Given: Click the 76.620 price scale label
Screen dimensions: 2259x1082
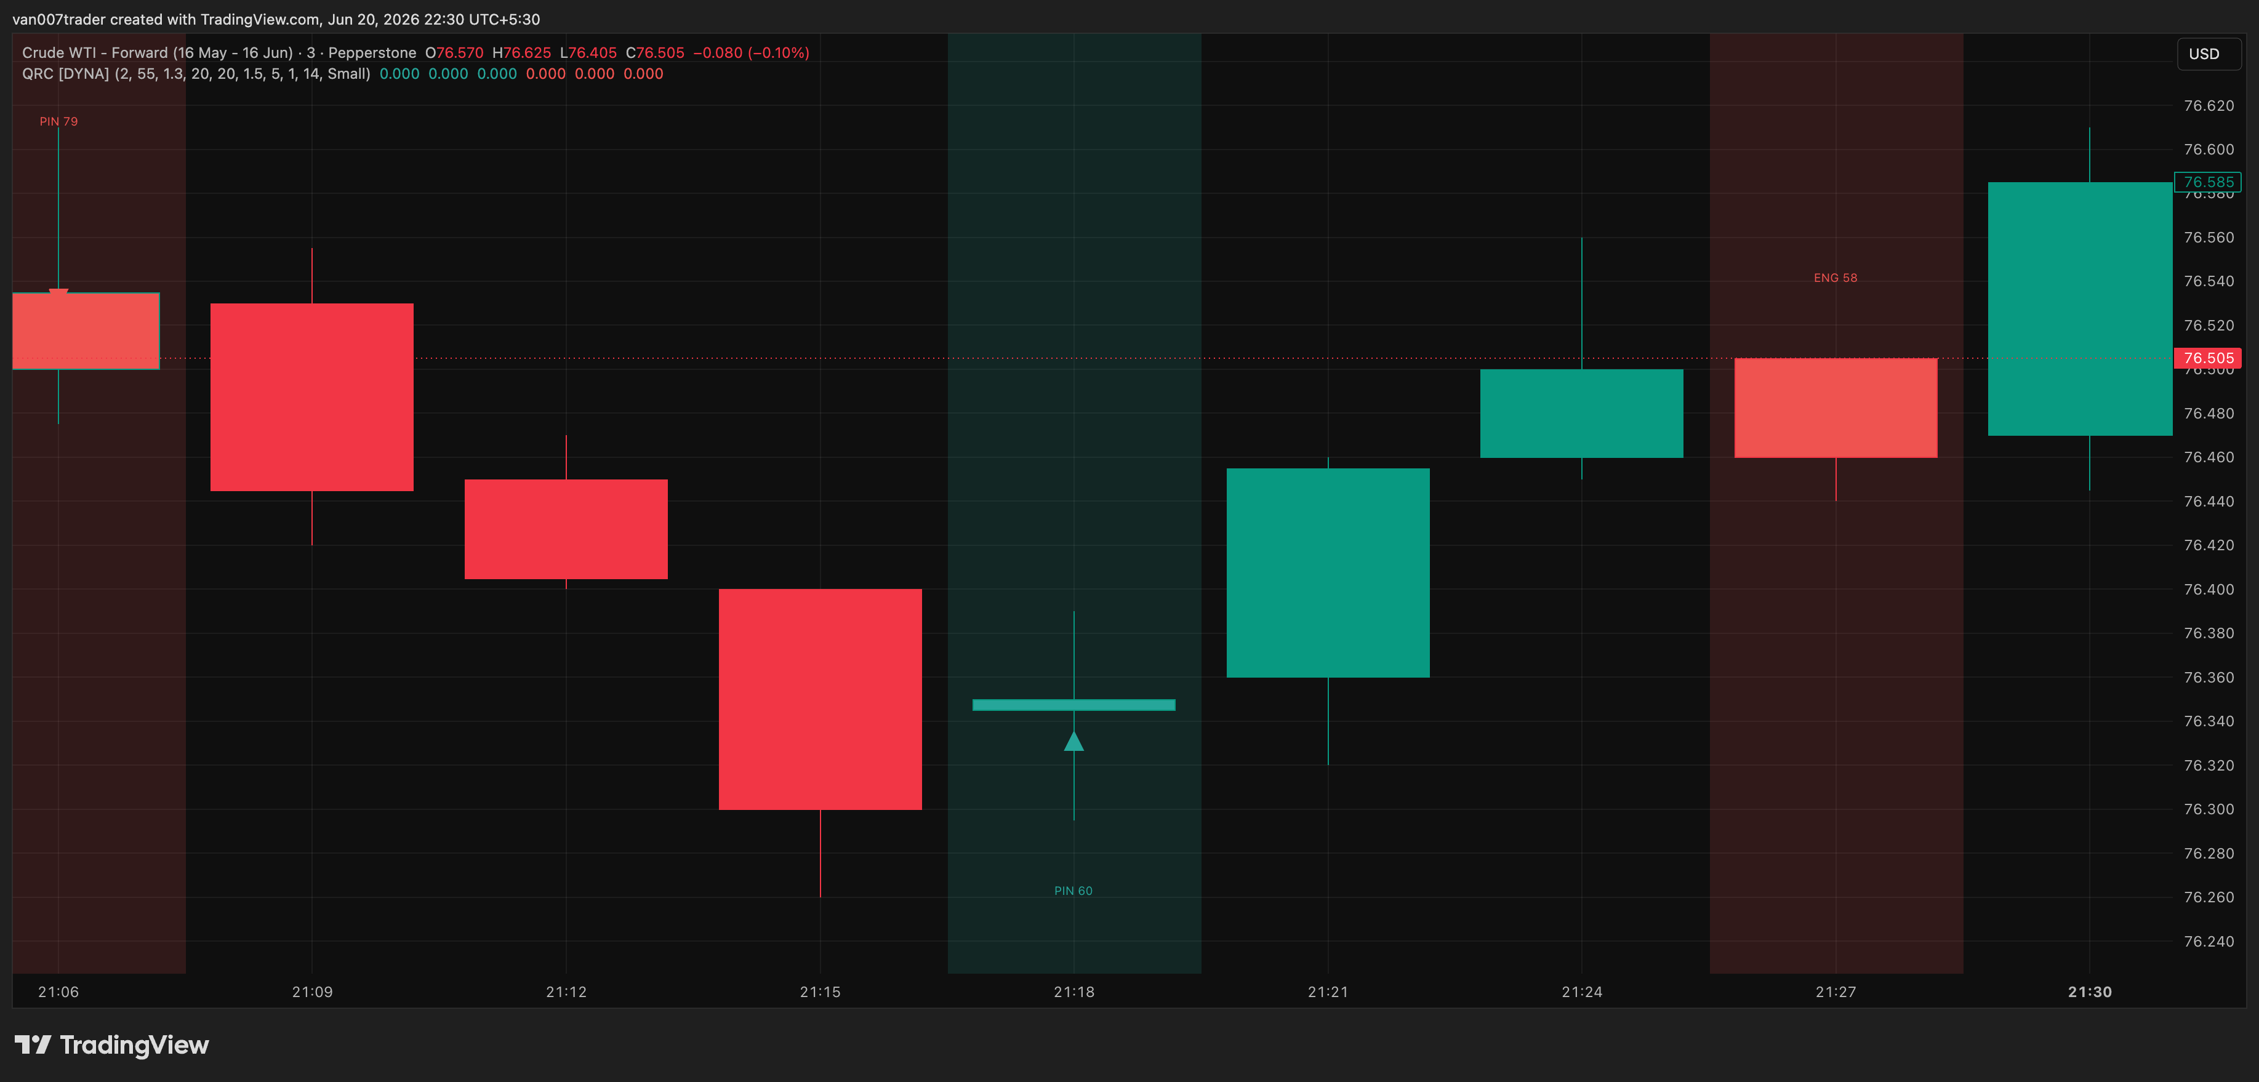Looking at the screenshot, I should point(2208,105).
